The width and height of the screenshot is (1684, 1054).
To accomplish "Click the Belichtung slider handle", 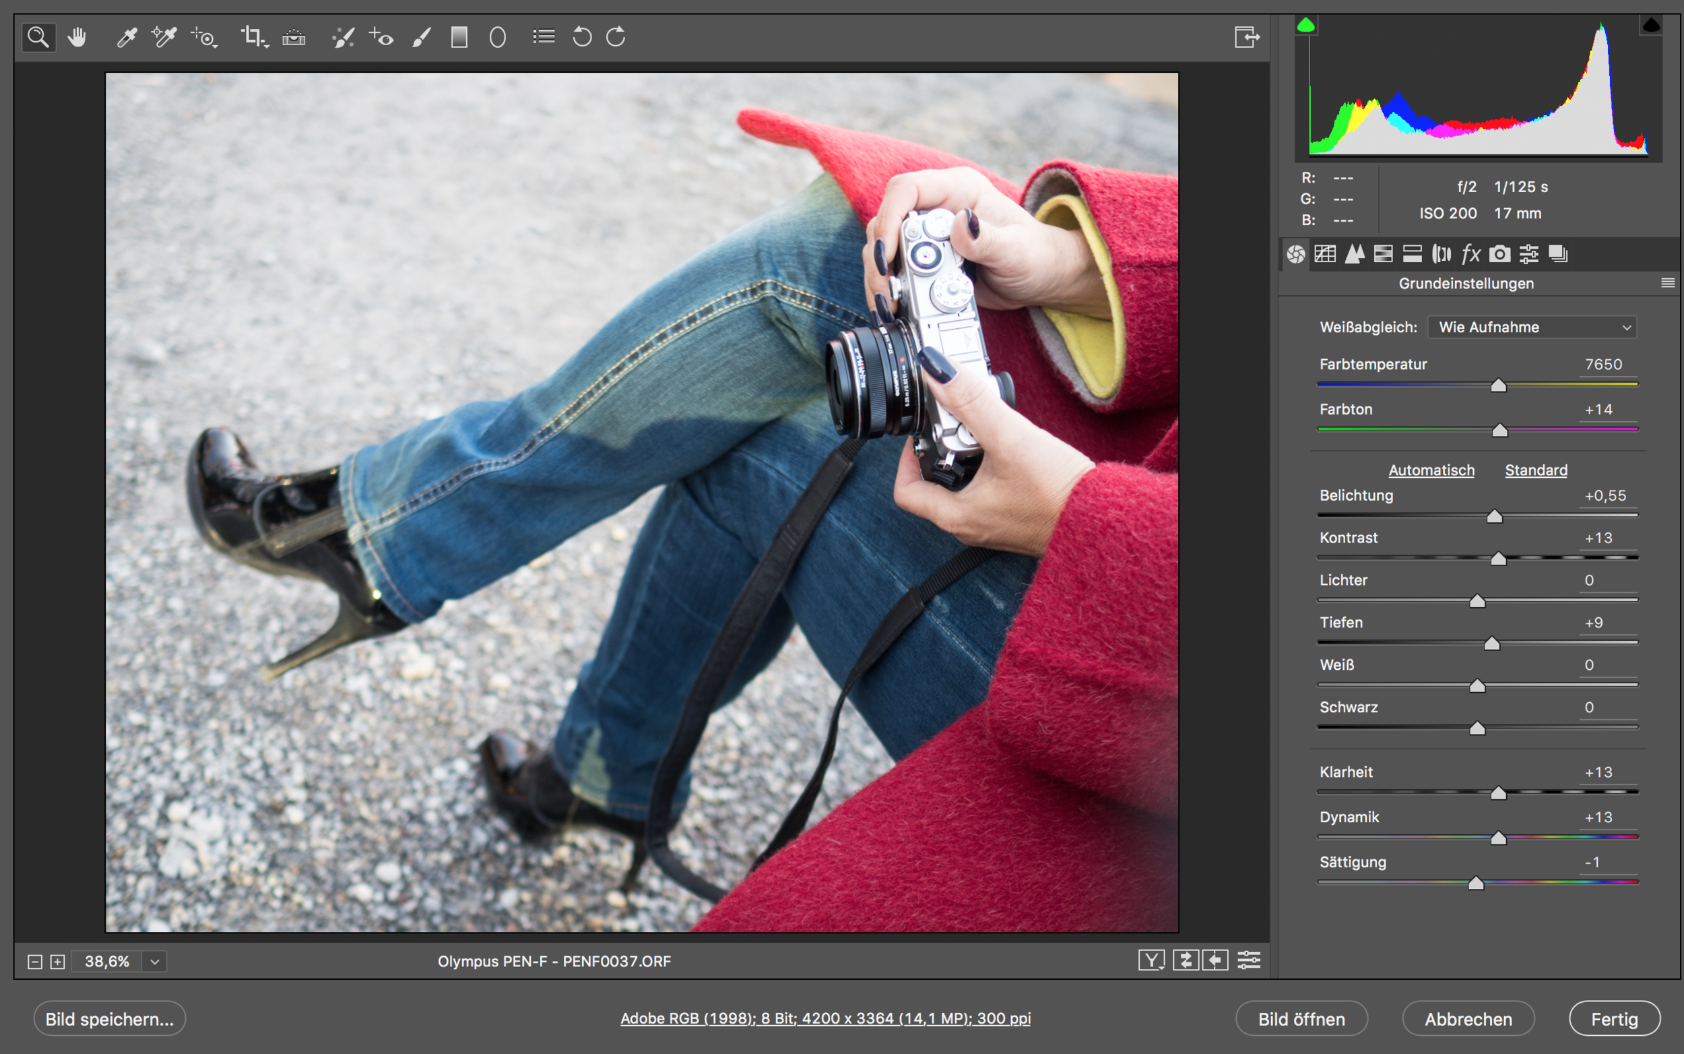I will [1494, 516].
